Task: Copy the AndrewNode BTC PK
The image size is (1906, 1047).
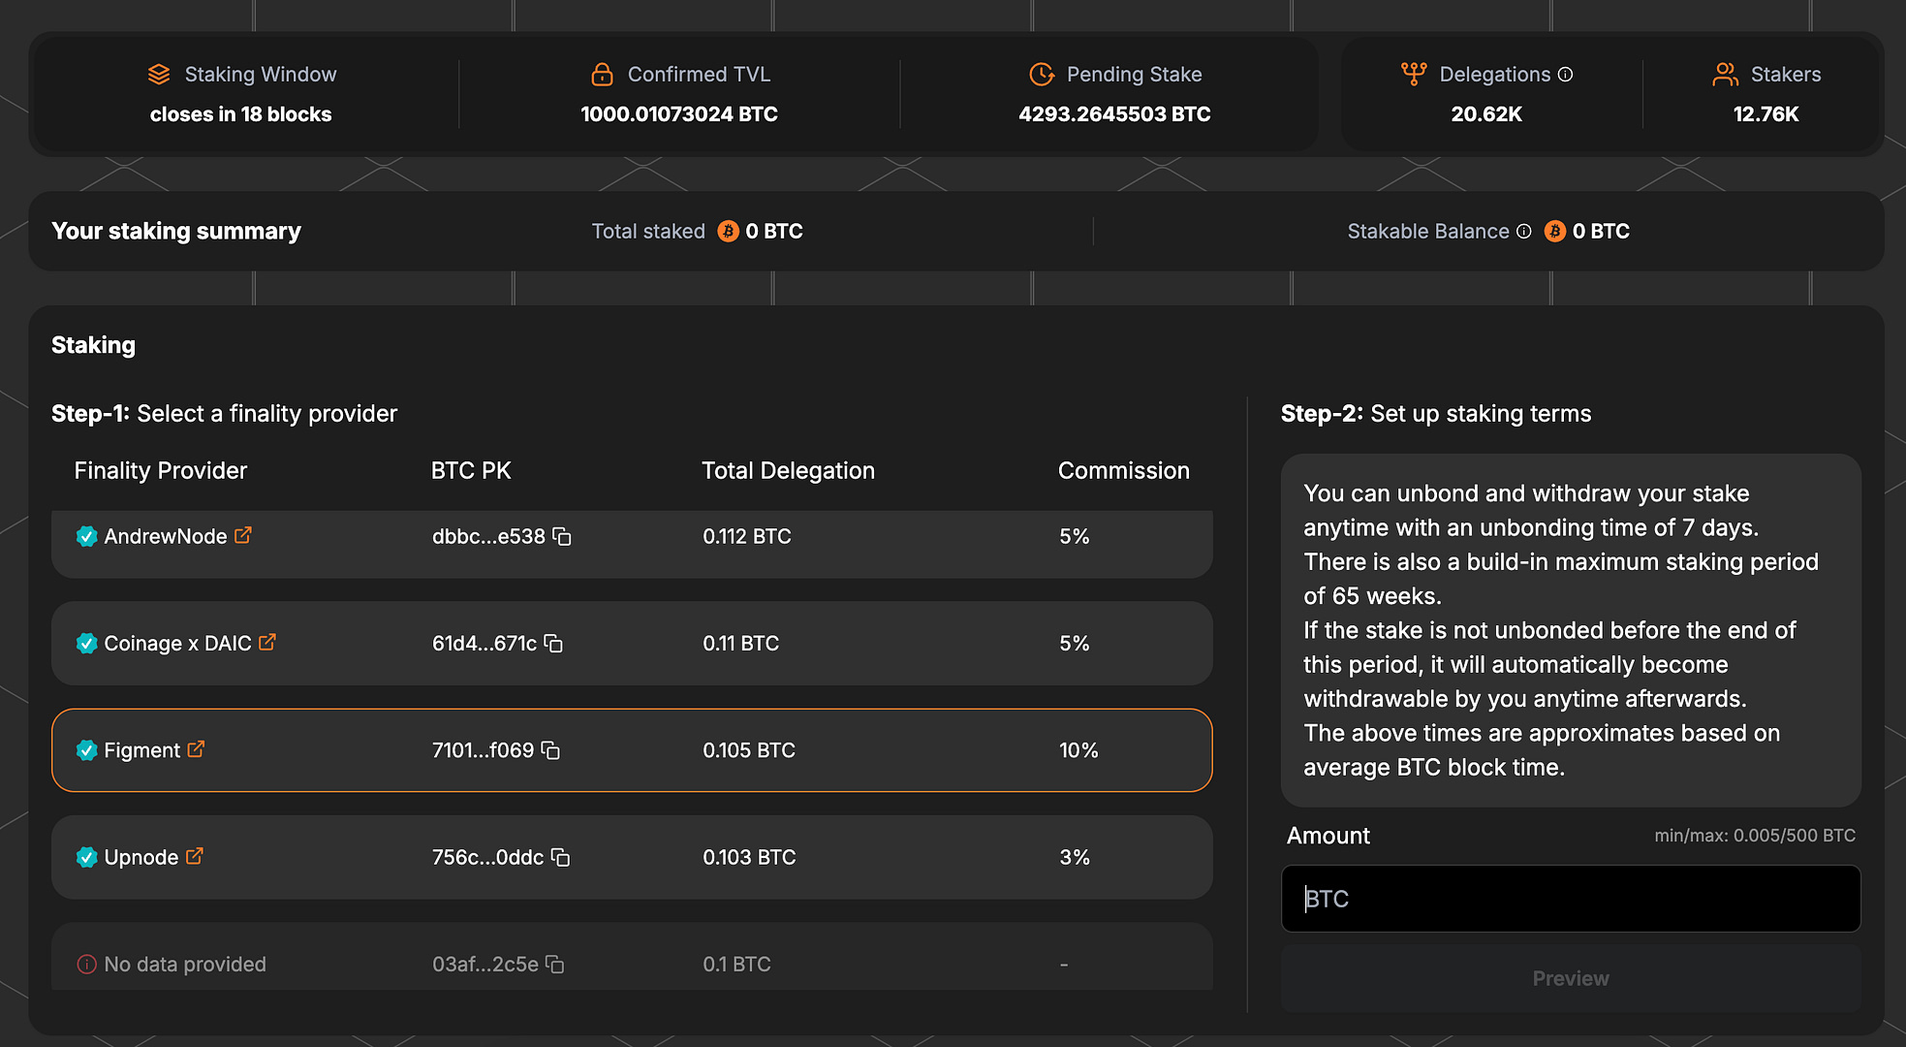Action: tap(562, 537)
